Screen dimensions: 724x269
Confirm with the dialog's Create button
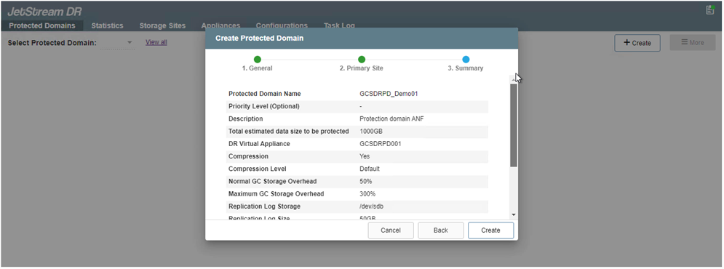click(491, 230)
